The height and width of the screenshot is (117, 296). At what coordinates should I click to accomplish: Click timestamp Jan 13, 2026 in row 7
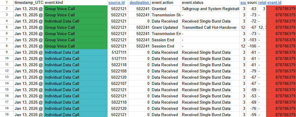tap(28, 40)
